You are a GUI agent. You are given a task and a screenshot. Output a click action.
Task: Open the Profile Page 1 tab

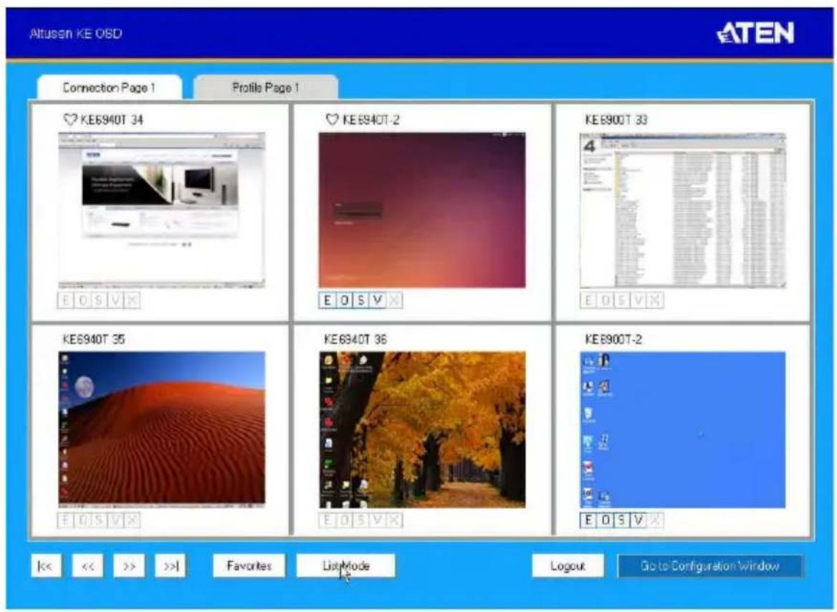(x=265, y=87)
